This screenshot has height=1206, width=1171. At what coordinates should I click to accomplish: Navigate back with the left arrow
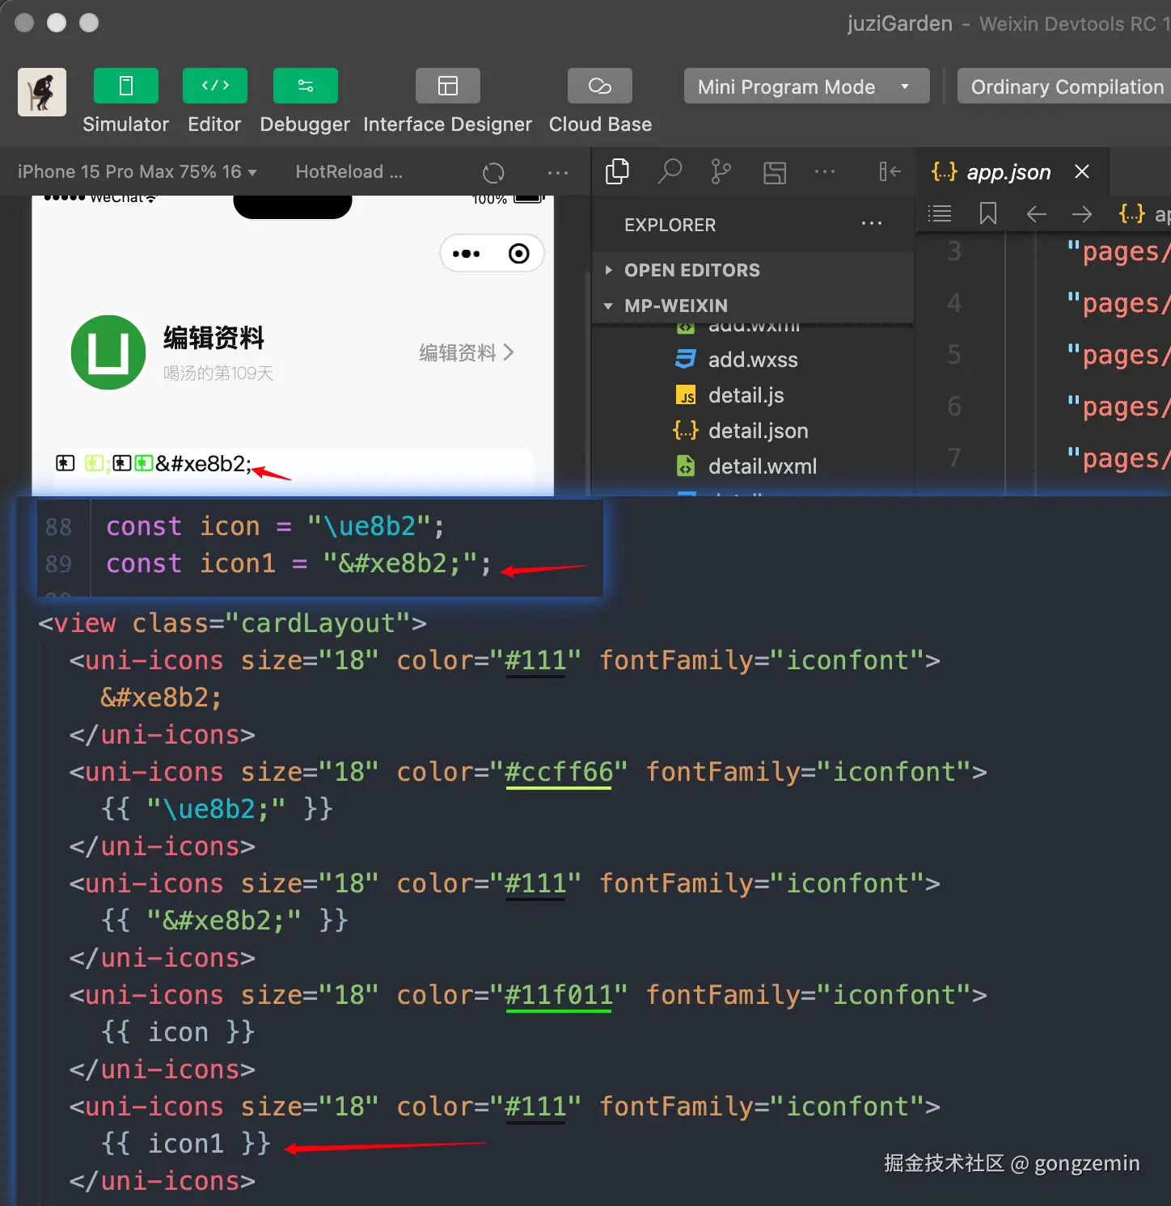coord(1036,214)
